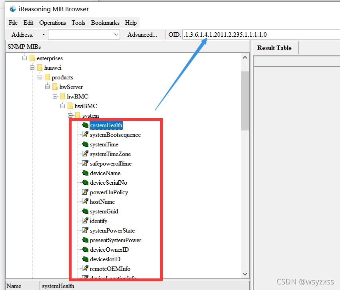Select the hostName tree item
Image resolution: width=340 pixels, height=290 pixels.
tap(102, 202)
